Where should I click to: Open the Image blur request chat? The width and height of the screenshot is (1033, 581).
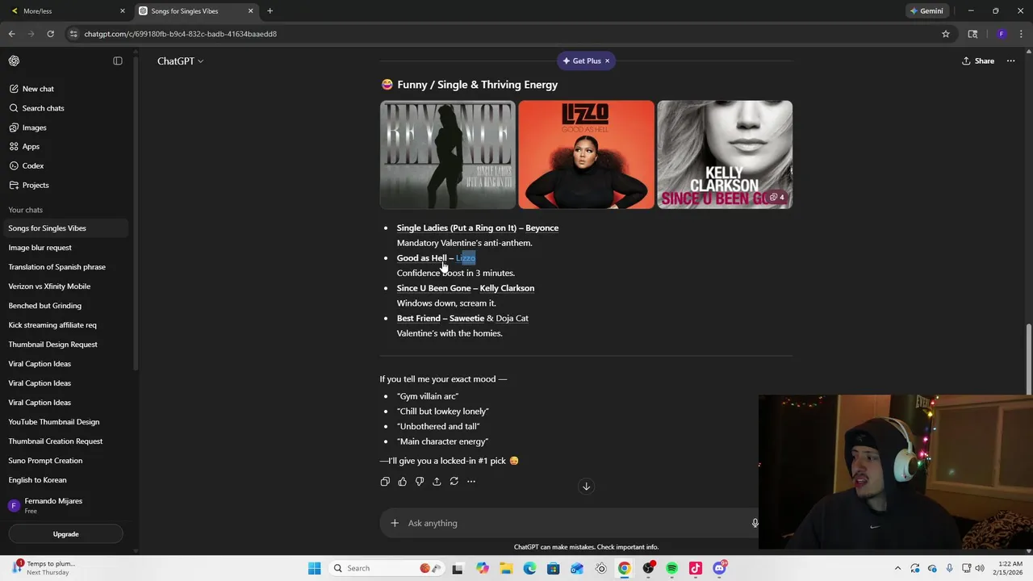(65, 248)
